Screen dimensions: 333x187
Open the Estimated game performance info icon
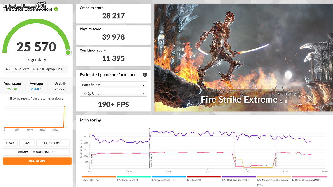(145, 75)
